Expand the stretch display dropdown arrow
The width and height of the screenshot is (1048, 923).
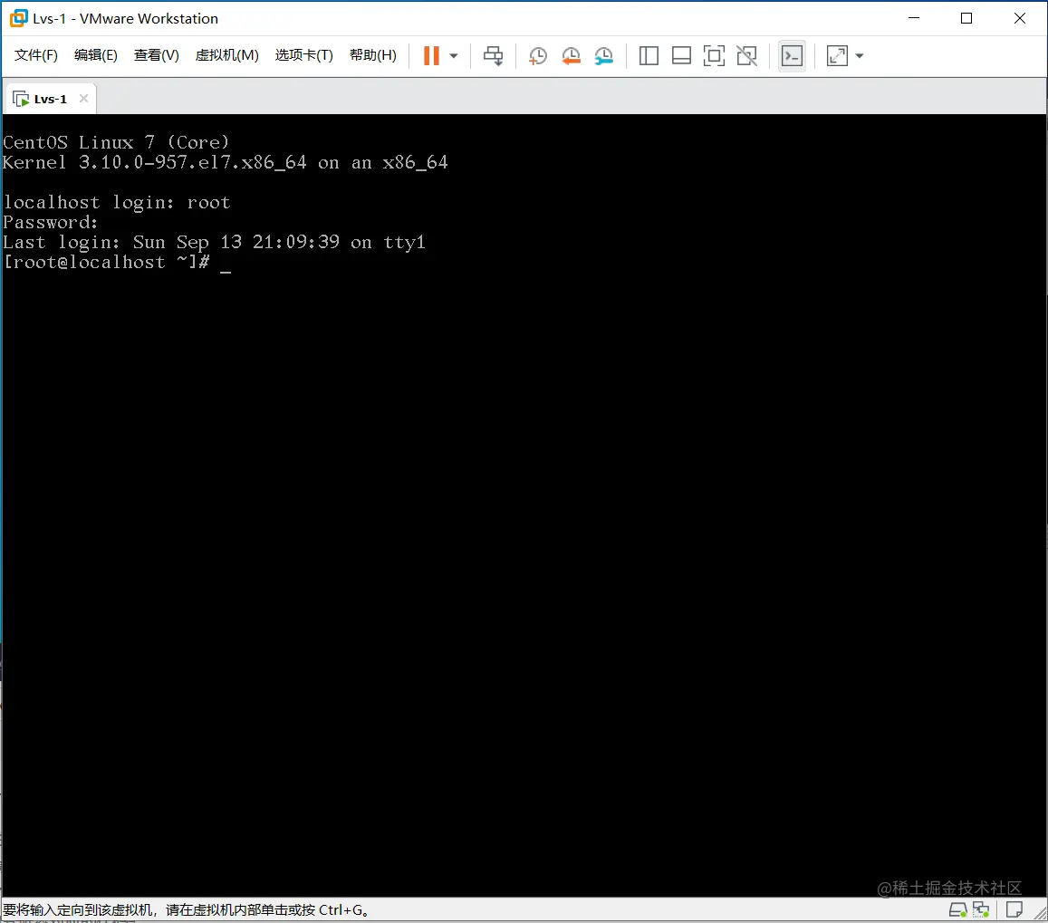click(x=860, y=56)
